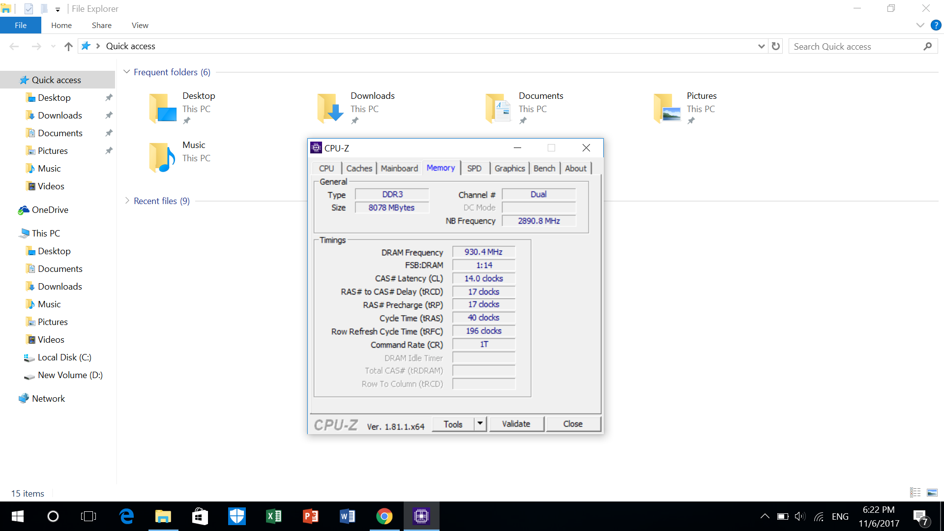Open the Music frequent folder

click(180, 157)
